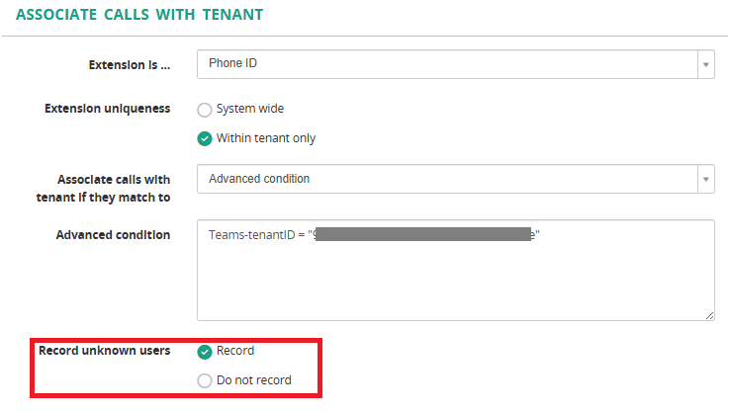Screen dimensions: 729x413
Task: Open the "Extension is" Phone ID dropdown
Action: 445,64
